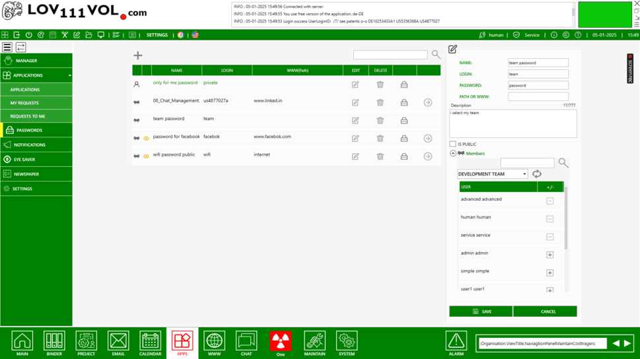Click the power icon in the top toolbar
Image resolution: width=640 pixels, height=359 pixels.
pyautogui.click(x=28, y=35)
